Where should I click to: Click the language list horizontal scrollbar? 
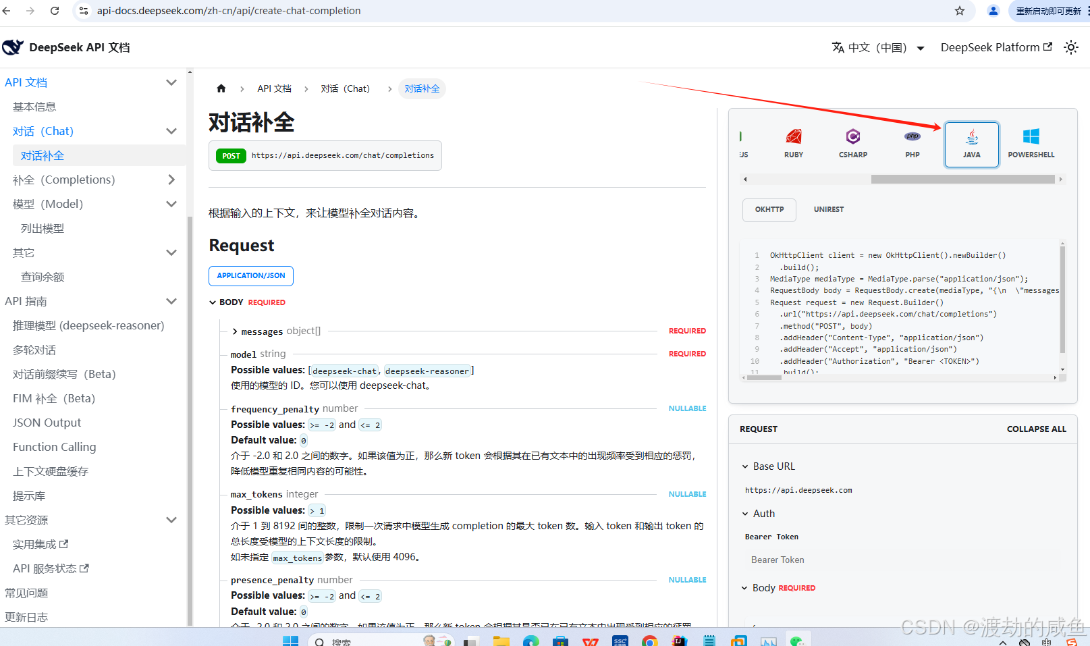(x=962, y=180)
